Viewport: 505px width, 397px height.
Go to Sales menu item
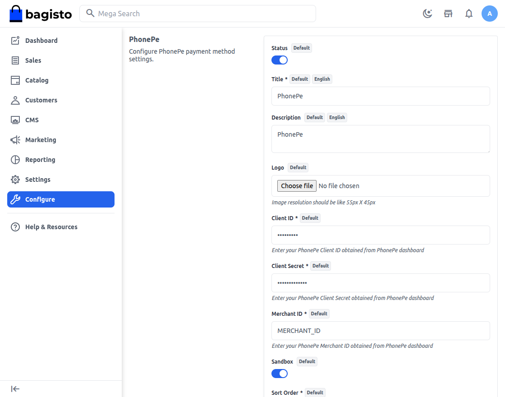[x=61, y=60]
